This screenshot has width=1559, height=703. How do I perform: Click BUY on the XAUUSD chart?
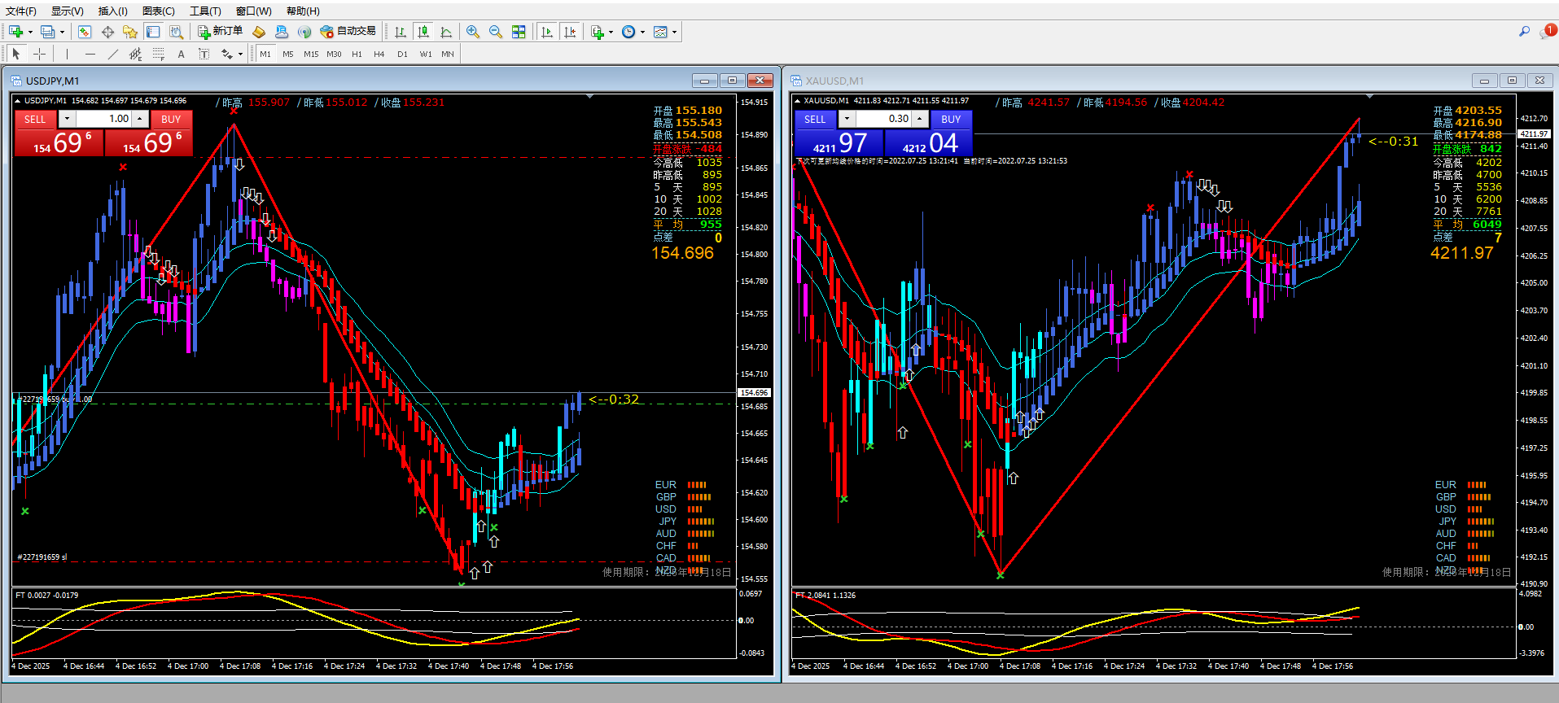[951, 119]
